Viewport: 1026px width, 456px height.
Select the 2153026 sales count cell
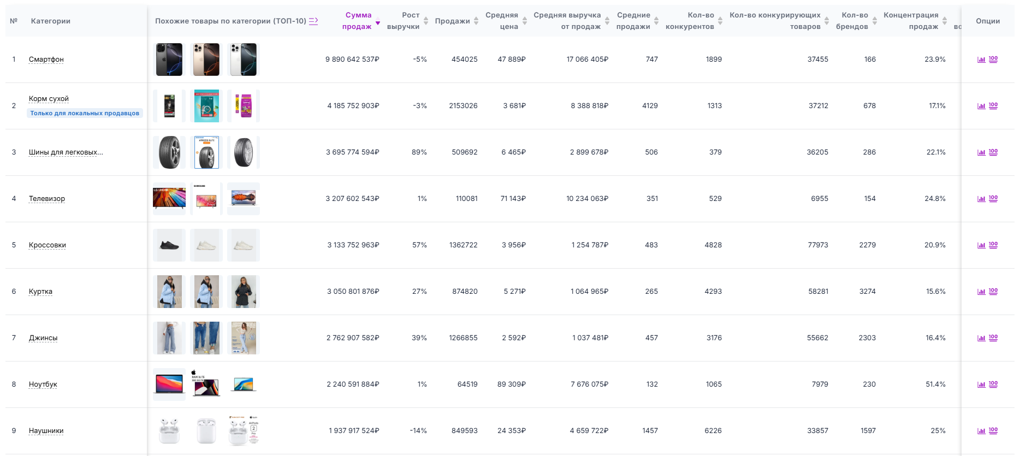pos(464,106)
